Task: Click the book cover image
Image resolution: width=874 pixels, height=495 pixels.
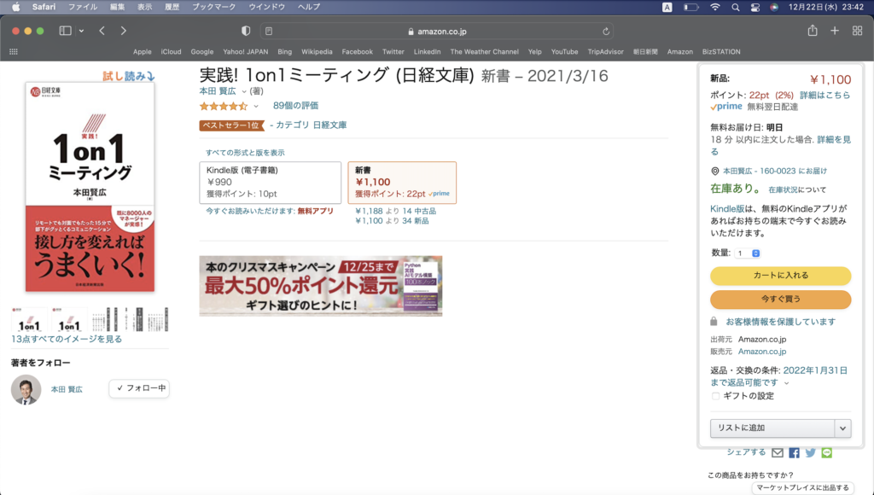Action: click(x=90, y=186)
